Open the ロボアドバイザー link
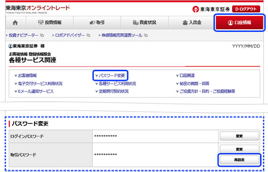This screenshot has width=268, height=172. click(x=70, y=36)
